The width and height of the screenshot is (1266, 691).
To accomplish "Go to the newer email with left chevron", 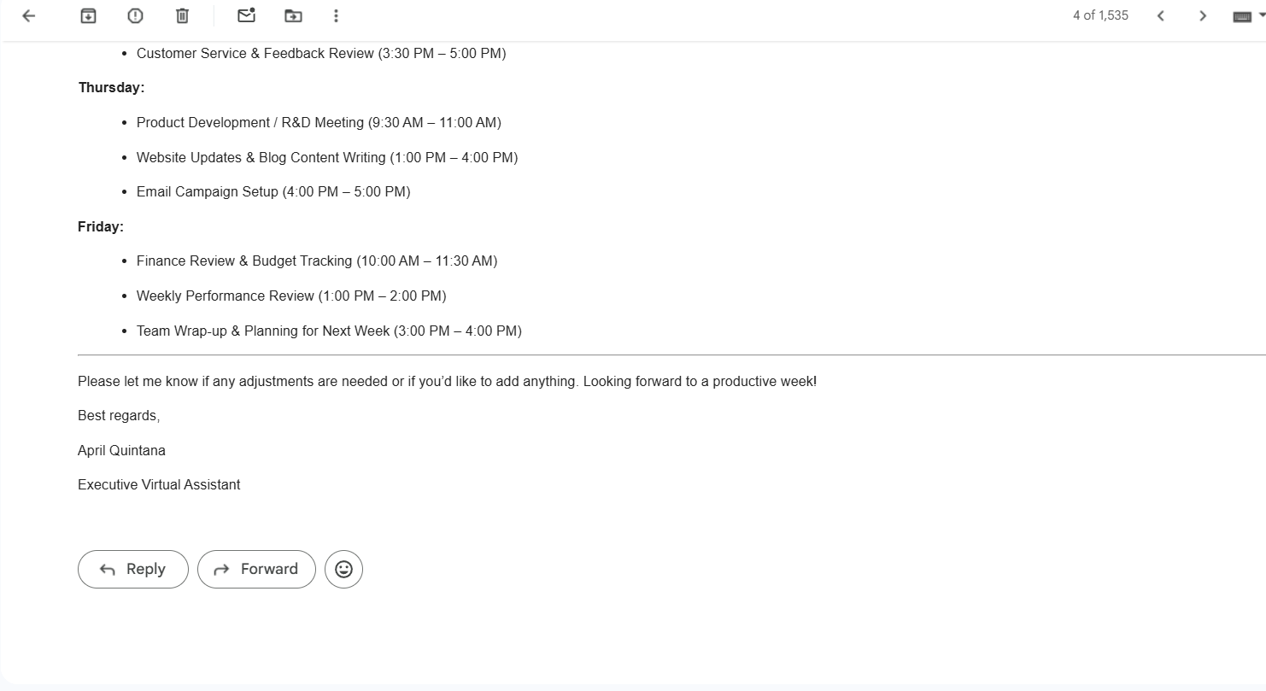I will tap(1160, 15).
